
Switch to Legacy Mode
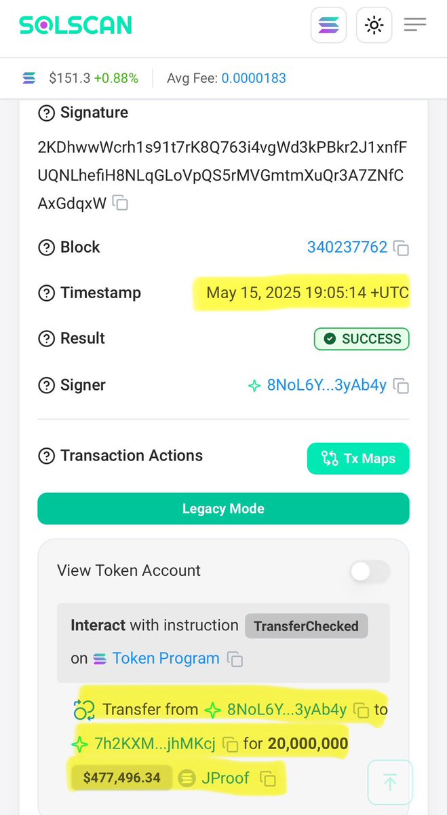(x=223, y=509)
